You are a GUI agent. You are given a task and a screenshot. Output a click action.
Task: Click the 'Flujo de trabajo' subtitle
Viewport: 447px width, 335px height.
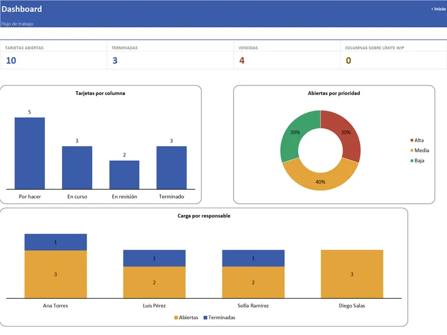(17, 24)
